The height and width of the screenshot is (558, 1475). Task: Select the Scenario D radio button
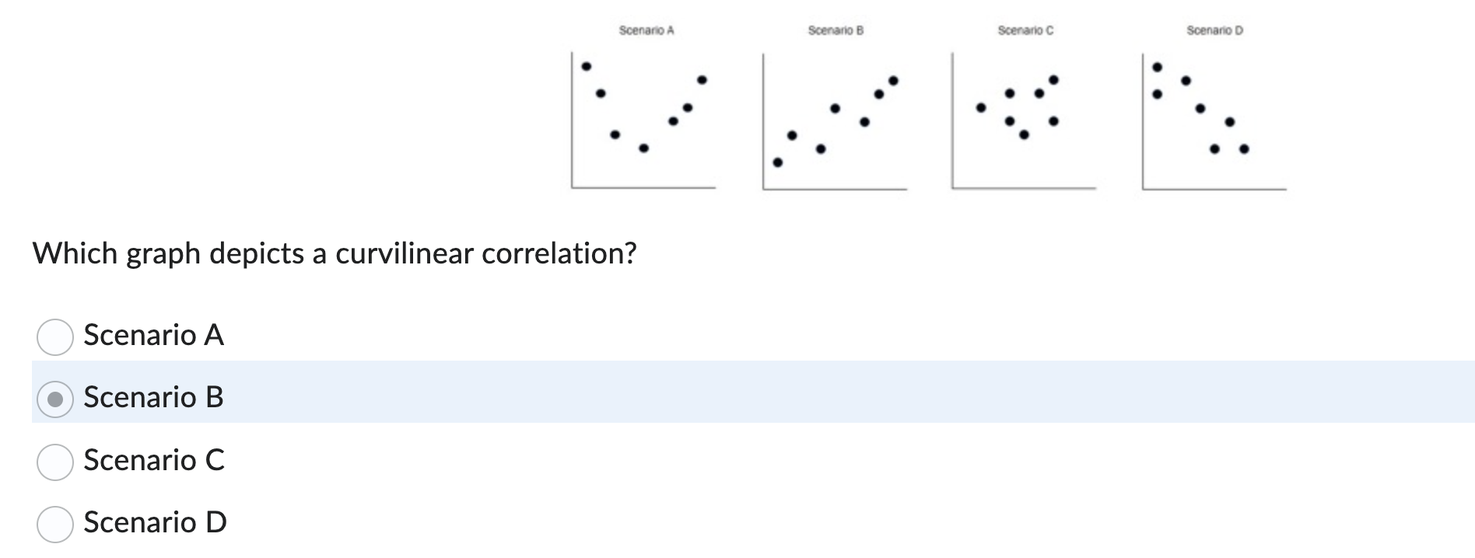coord(55,522)
